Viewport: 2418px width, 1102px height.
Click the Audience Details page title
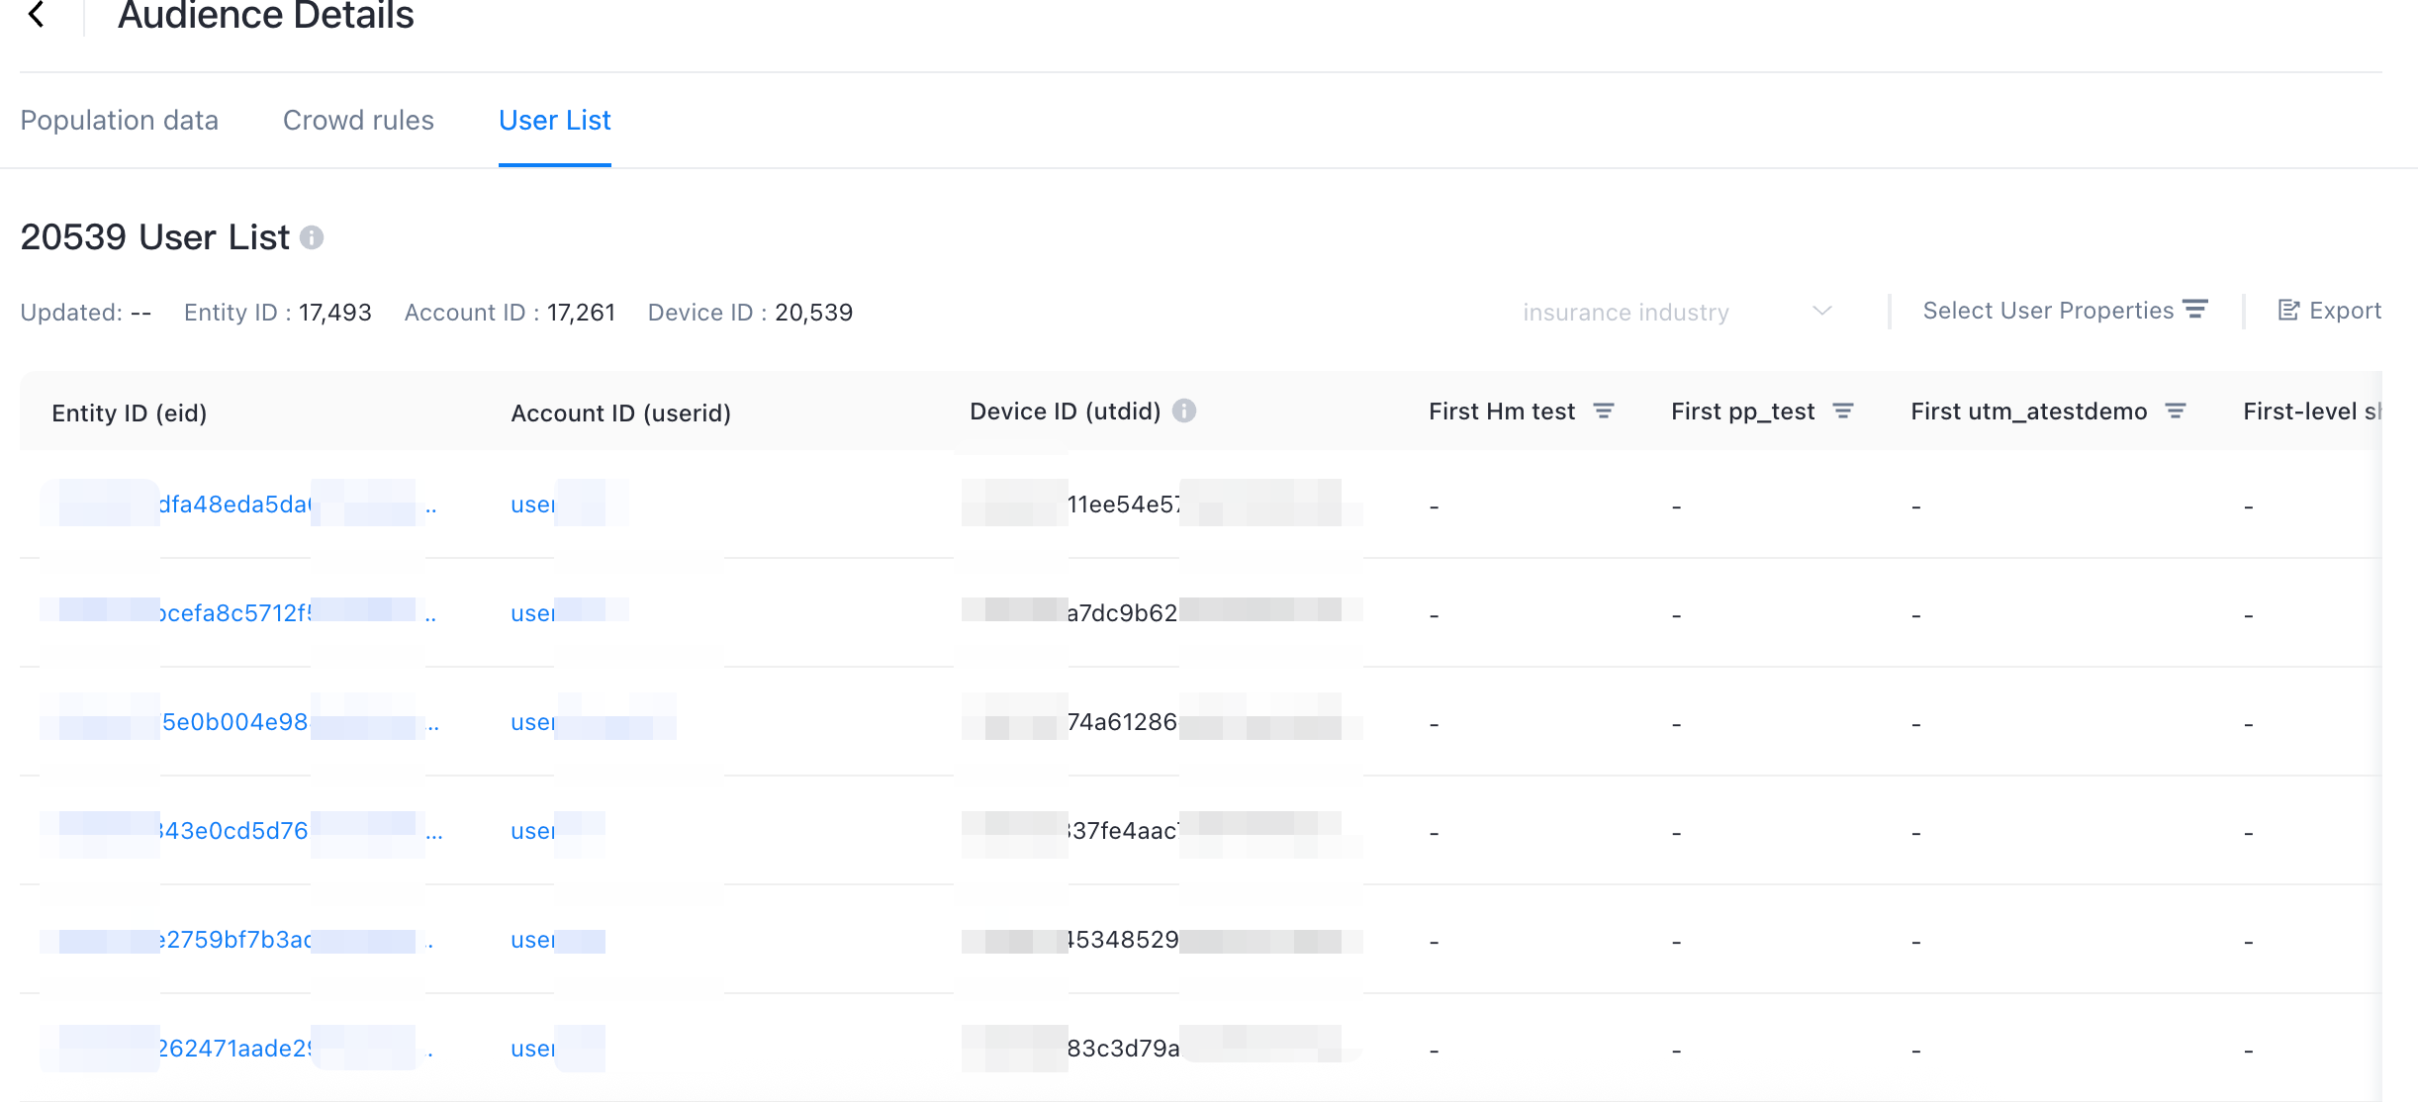tap(266, 15)
